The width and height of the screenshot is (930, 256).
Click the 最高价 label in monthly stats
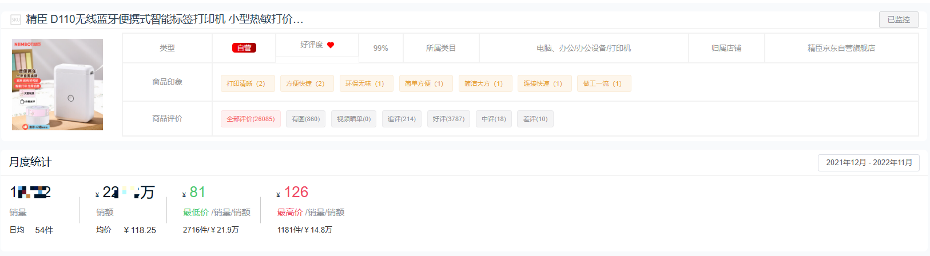tap(290, 212)
